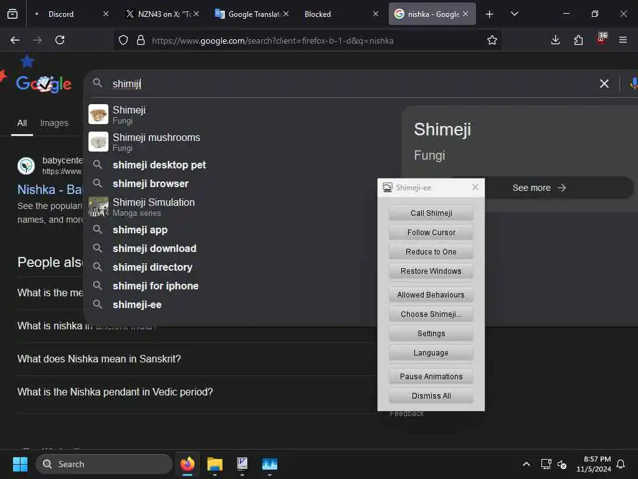Click Restore Windows button
Viewport: 638px width, 479px height.
pyautogui.click(x=431, y=271)
